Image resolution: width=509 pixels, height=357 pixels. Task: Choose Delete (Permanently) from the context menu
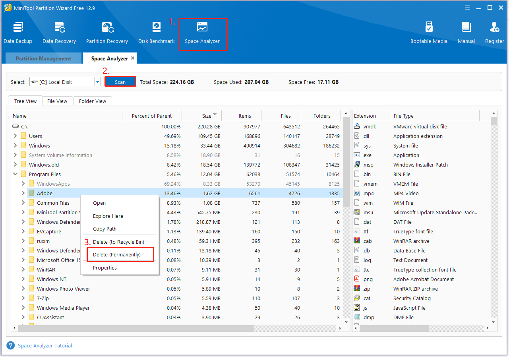pyautogui.click(x=120, y=254)
